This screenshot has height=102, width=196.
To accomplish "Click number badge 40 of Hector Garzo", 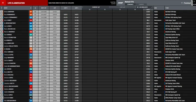I will [x=31, y=61].
